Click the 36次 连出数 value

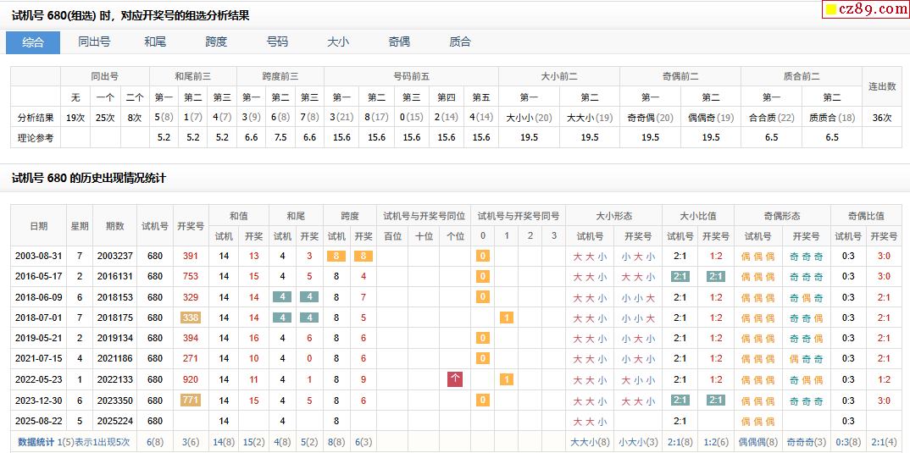tap(882, 118)
